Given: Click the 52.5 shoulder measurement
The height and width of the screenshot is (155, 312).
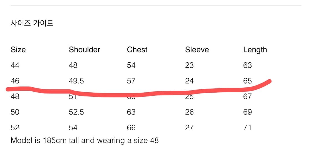Looking at the screenshot, I should pyautogui.click(x=77, y=112).
